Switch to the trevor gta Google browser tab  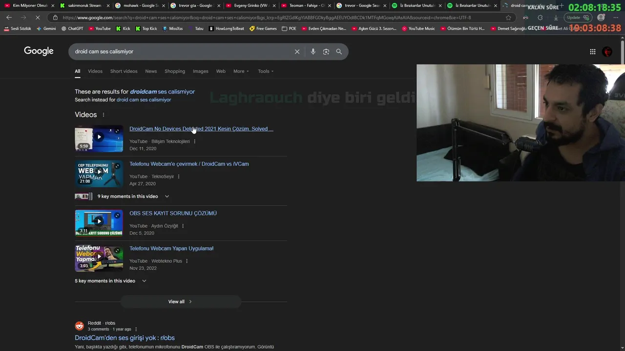coord(195,5)
